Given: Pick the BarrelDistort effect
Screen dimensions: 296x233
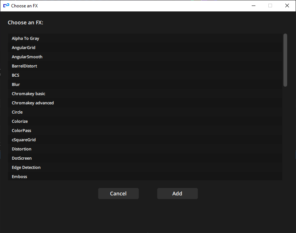Looking at the screenshot, I should pyautogui.click(x=145, y=66).
